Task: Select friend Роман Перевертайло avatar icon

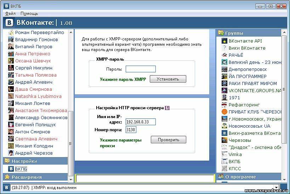Action: [11, 33]
